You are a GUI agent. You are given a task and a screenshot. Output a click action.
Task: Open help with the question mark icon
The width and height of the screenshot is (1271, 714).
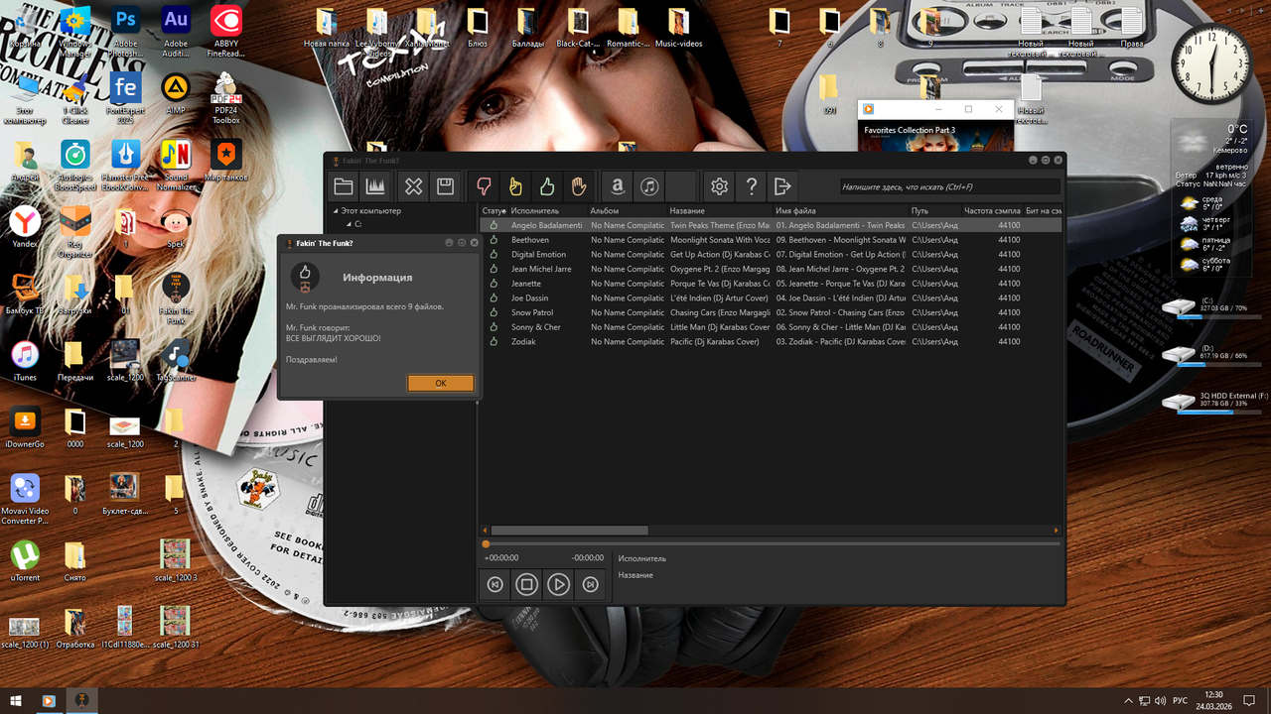coord(752,185)
